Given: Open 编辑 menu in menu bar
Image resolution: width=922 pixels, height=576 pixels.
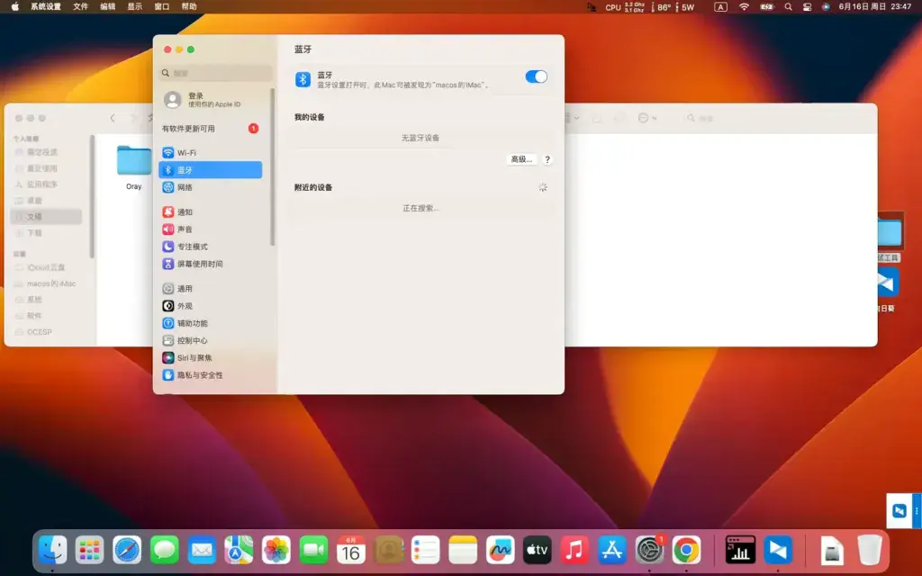Looking at the screenshot, I should (x=108, y=6).
